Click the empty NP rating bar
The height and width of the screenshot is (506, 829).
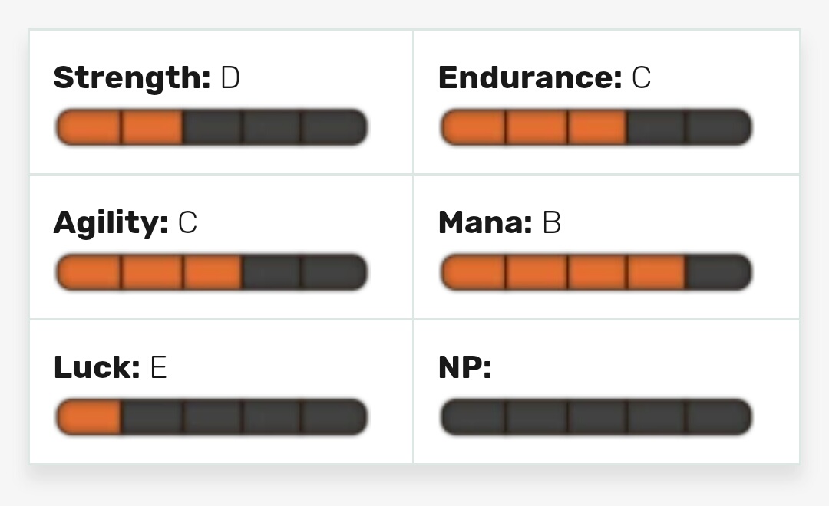click(596, 417)
